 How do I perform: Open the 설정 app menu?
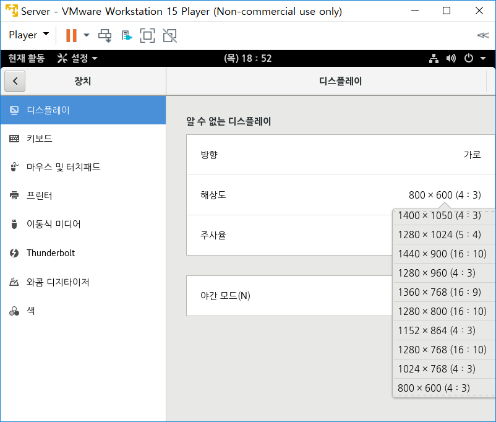coord(77,58)
